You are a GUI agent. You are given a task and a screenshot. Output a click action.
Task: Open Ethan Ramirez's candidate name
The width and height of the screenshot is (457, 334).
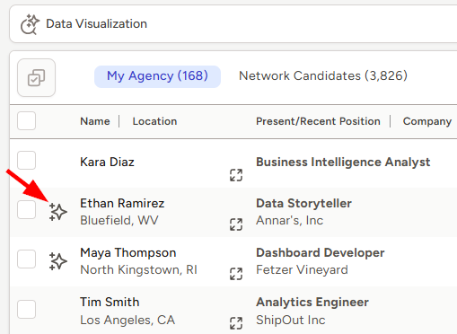click(x=122, y=203)
